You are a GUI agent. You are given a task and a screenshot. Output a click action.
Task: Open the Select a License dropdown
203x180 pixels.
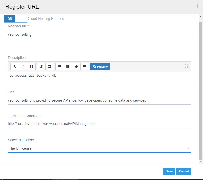(x=189, y=148)
